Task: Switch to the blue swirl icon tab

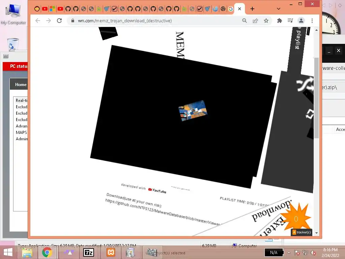Action: 215,9
